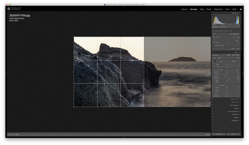Switch off the Effects panel toggle

[x=212, y=117]
